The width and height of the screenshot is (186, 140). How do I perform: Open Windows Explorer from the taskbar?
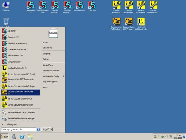[x=30, y=136]
